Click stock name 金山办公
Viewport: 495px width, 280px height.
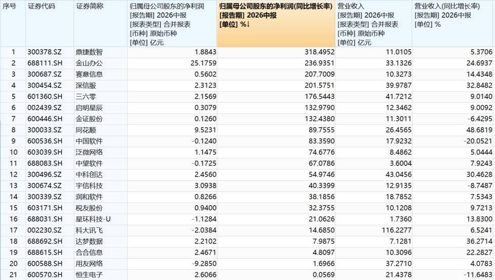point(89,63)
